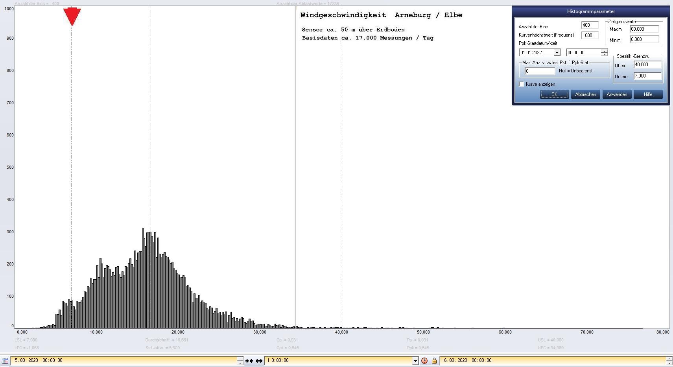
Task: Click the Histogrammparameter dialog title bar
Action: pyautogui.click(x=591, y=11)
